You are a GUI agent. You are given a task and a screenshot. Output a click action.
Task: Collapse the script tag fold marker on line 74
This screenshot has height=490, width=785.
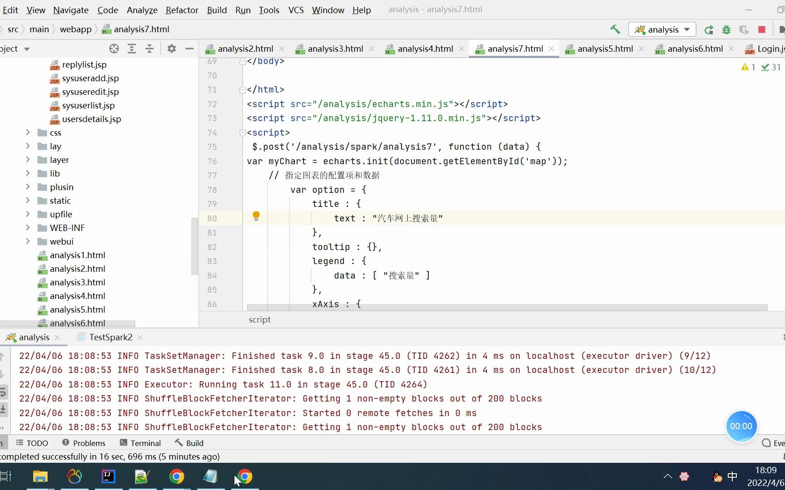pos(243,132)
